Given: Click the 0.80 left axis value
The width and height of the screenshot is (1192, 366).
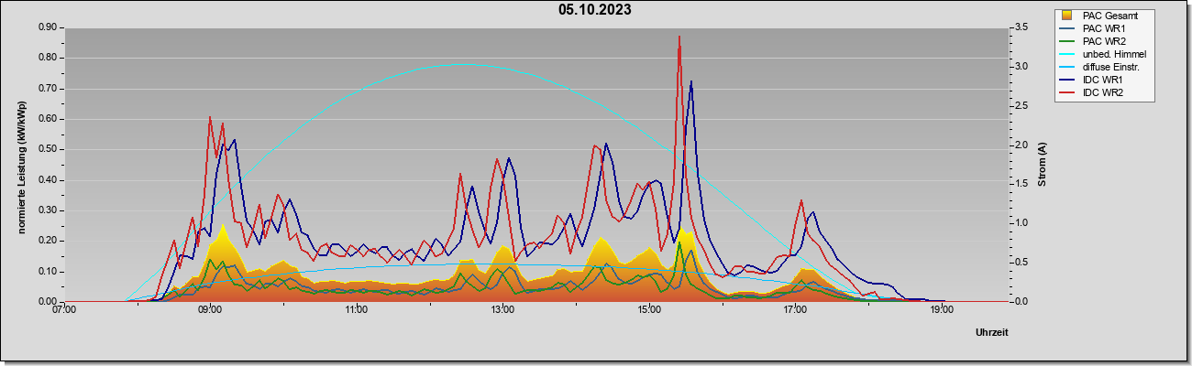Looking at the screenshot, I should pos(48,58).
